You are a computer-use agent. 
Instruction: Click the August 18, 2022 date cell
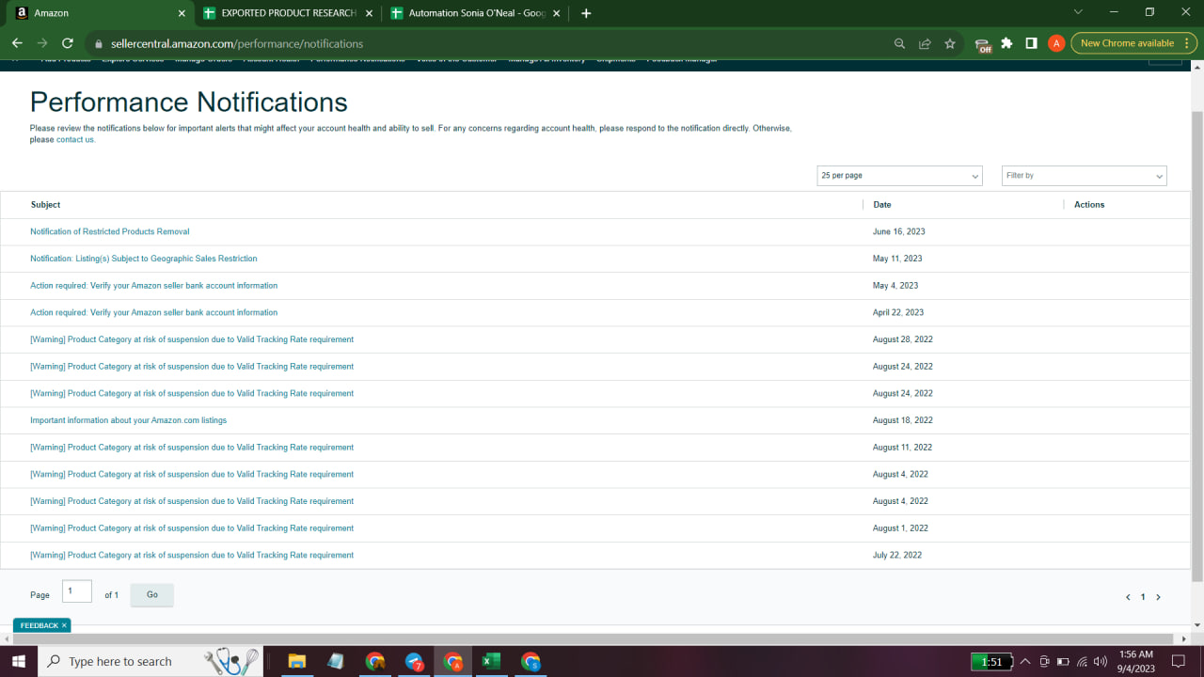[902, 420]
